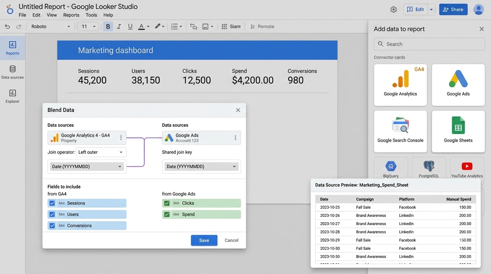Select the Google Sheets connector card
The image size is (491, 274).
458,131
